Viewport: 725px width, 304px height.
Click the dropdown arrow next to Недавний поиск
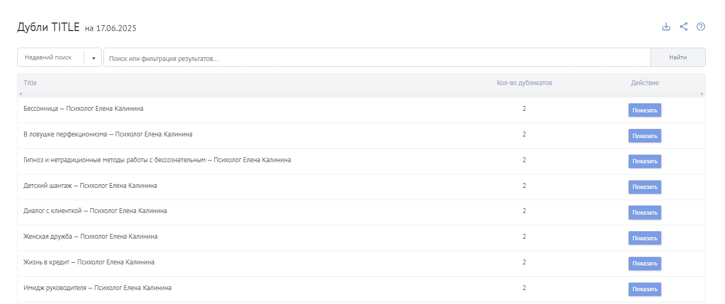coord(93,58)
